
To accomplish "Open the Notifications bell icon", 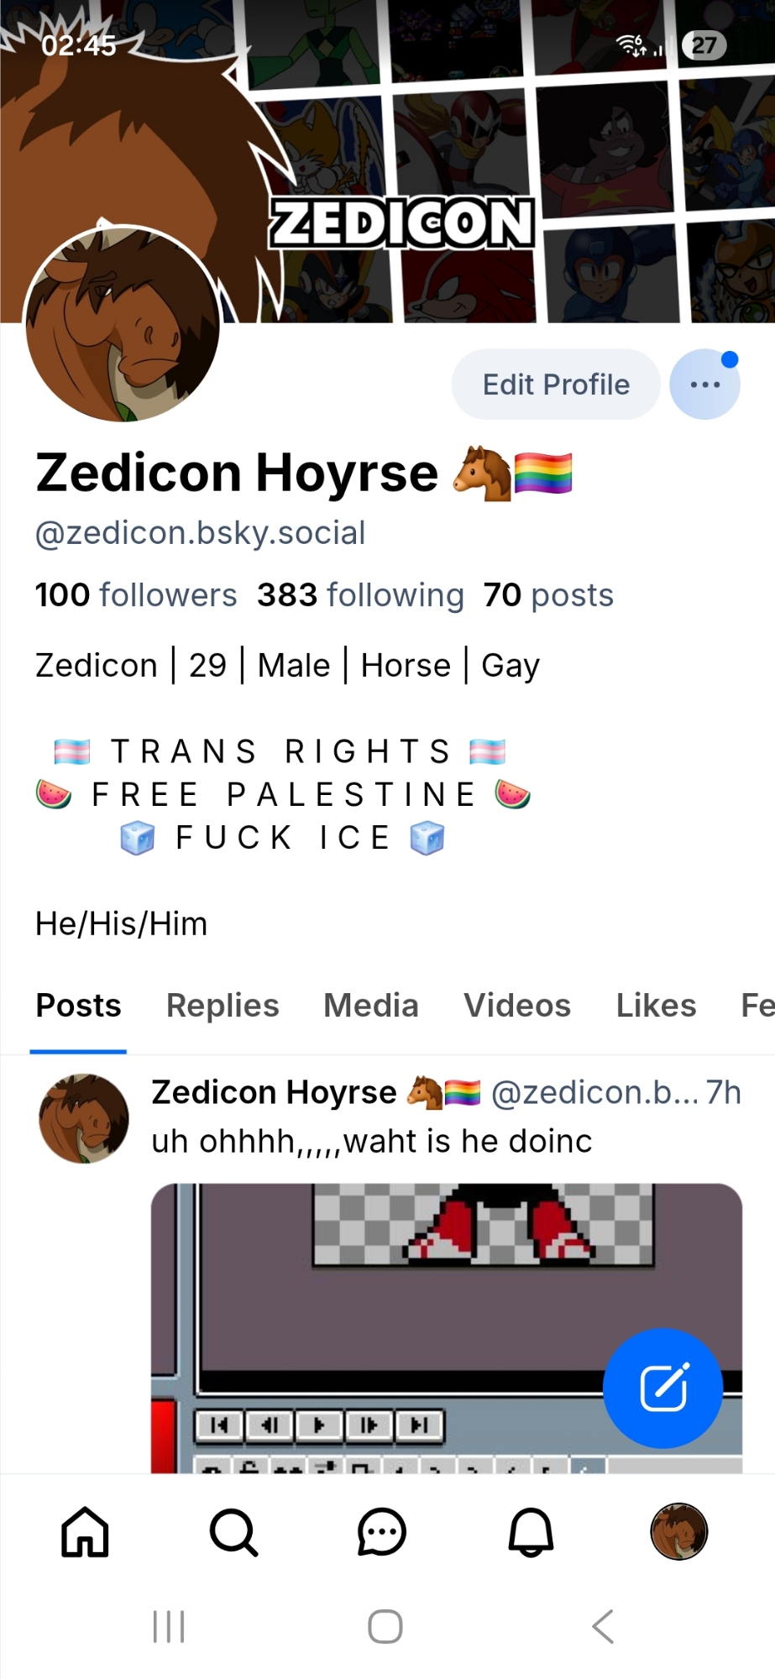I will [531, 1532].
